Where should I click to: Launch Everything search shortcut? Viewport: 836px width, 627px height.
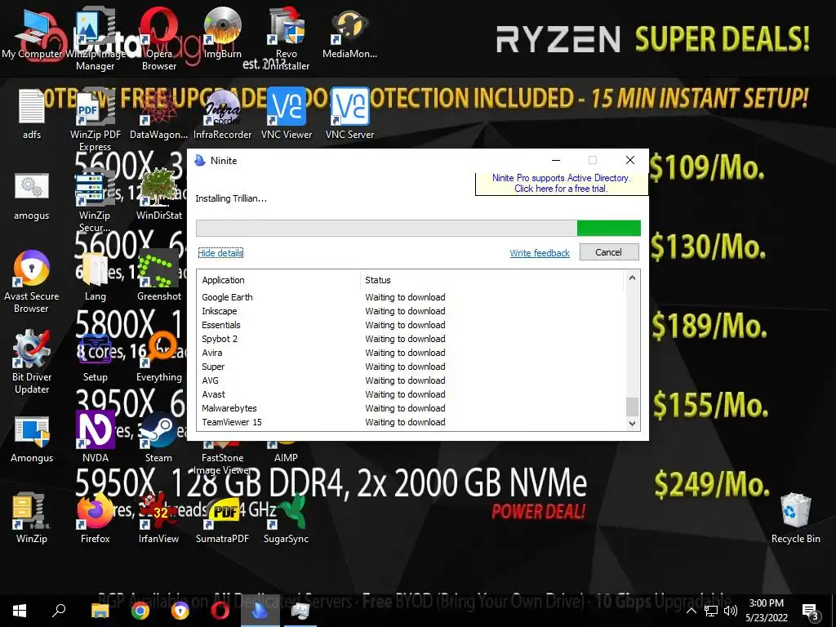click(159, 358)
